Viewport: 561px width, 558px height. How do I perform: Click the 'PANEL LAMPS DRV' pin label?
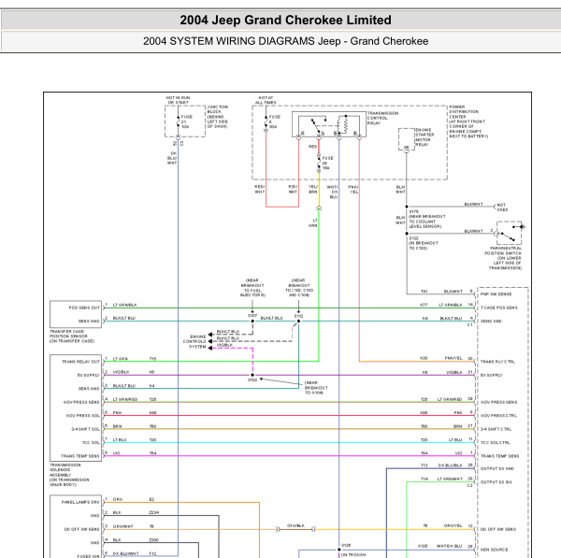(x=80, y=502)
